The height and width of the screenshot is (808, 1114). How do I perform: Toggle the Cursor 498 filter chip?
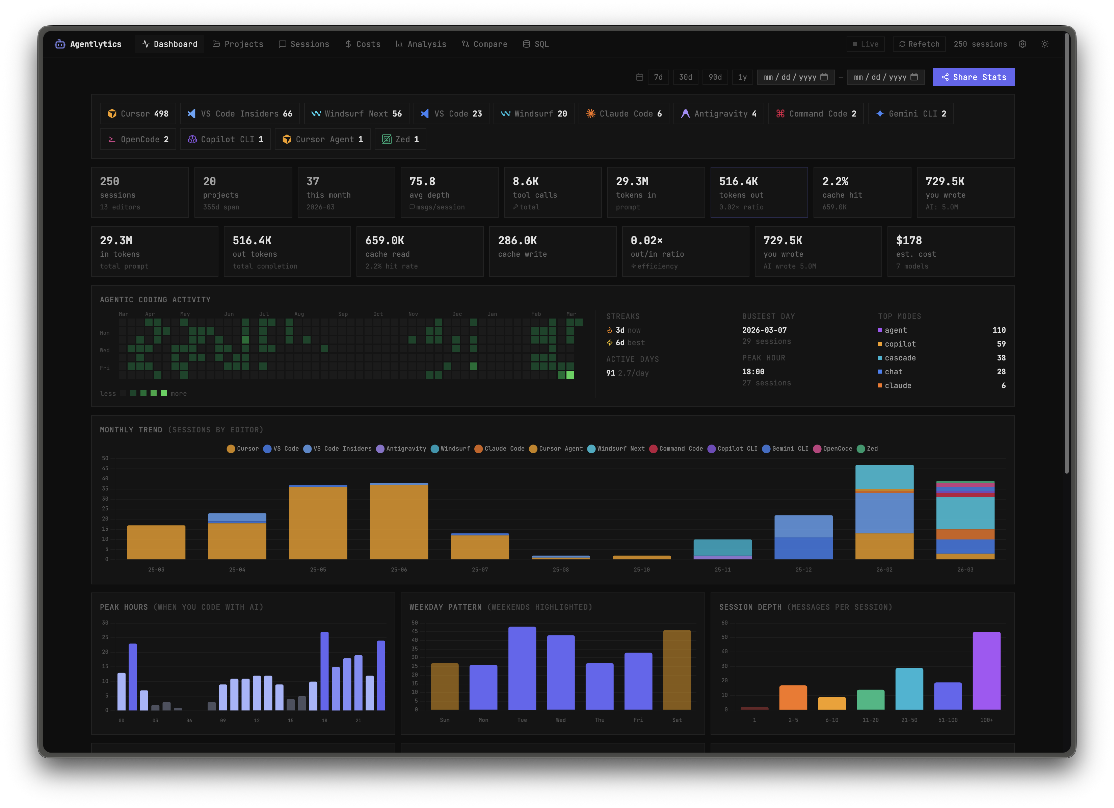pos(138,113)
